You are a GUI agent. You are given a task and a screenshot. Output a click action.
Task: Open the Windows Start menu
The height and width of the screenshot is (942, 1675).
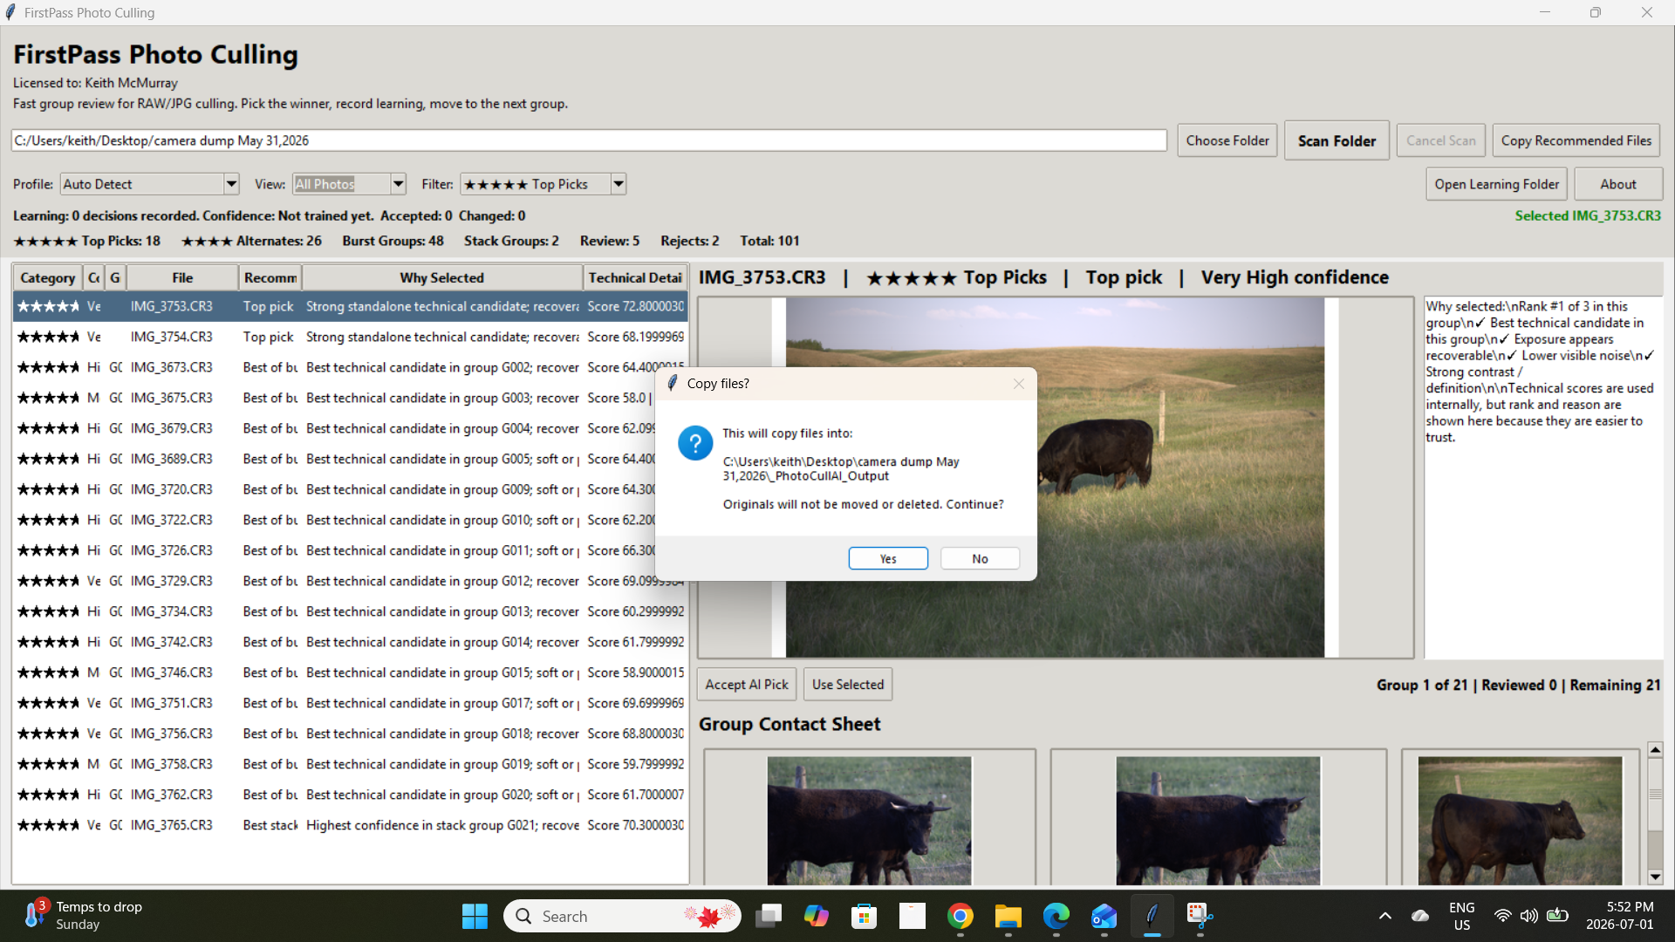point(475,917)
